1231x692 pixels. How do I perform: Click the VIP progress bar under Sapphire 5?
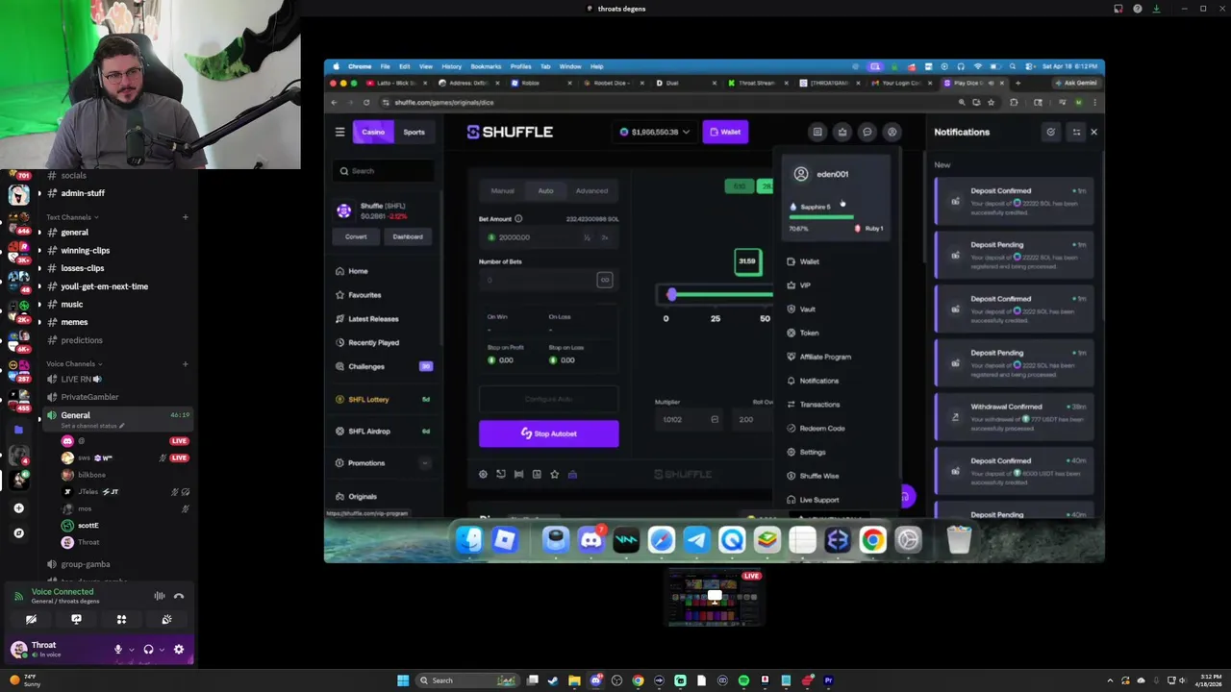pyautogui.click(x=821, y=218)
